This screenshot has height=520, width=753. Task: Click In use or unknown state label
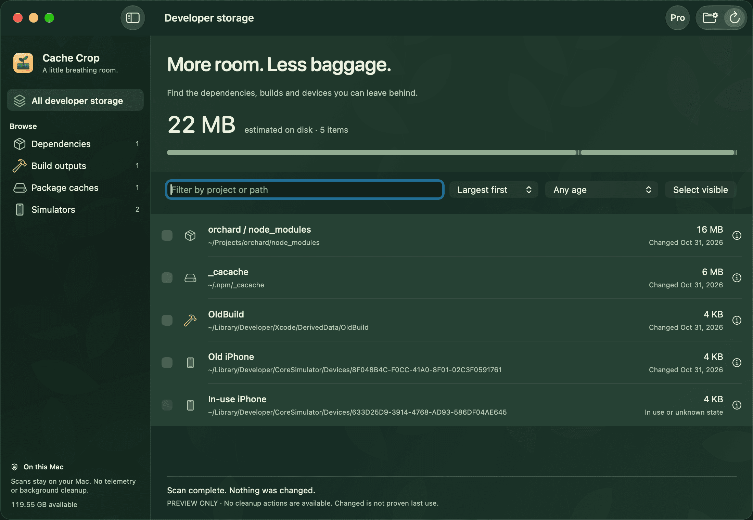pyautogui.click(x=684, y=412)
